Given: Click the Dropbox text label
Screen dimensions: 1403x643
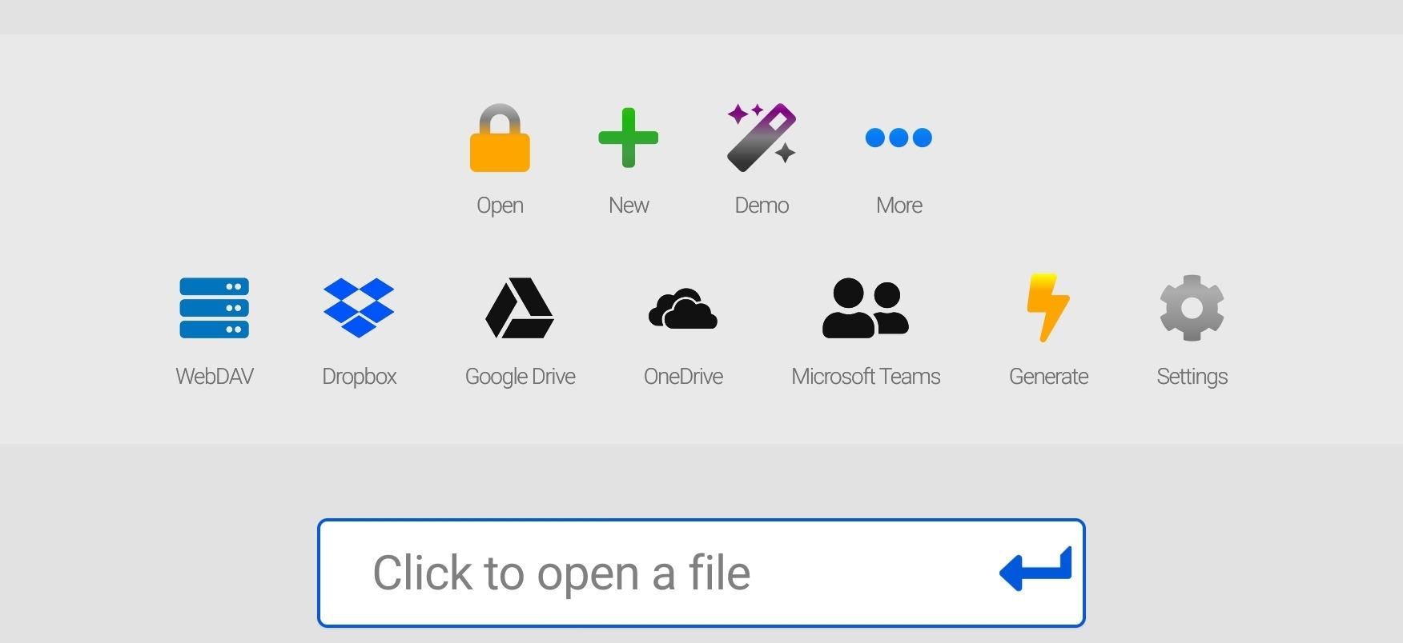Looking at the screenshot, I should (x=359, y=377).
